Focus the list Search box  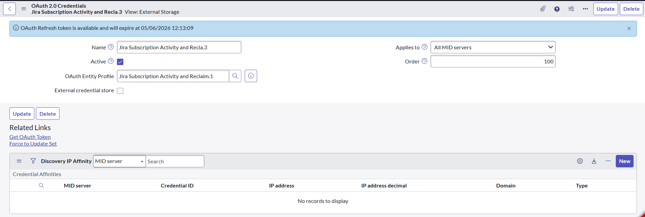click(x=175, y=161)
